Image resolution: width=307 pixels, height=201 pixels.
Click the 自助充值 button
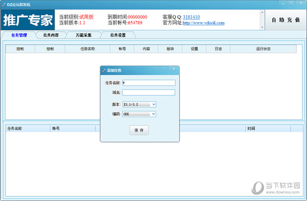coord(286,20)
